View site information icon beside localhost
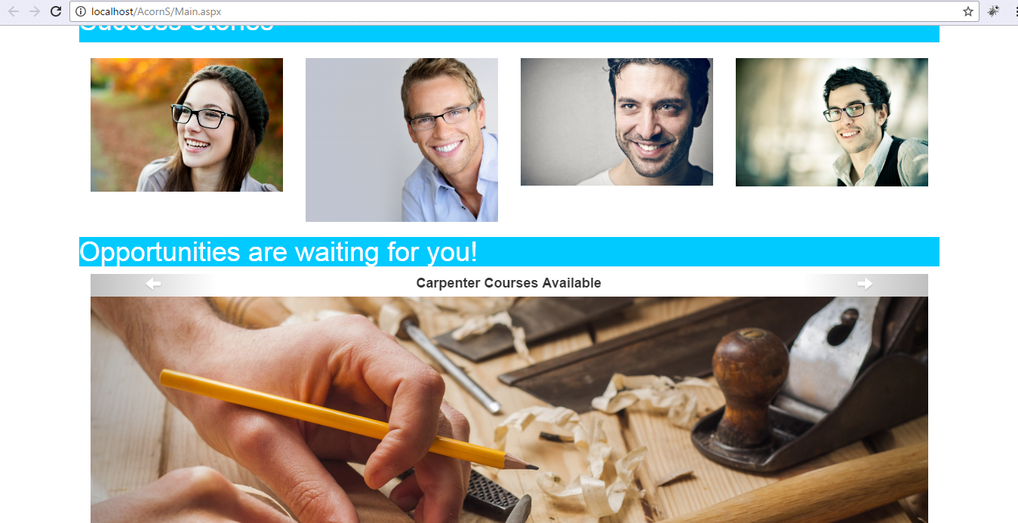This screenshot has height=523, width=1018. [x=81, y=11]
